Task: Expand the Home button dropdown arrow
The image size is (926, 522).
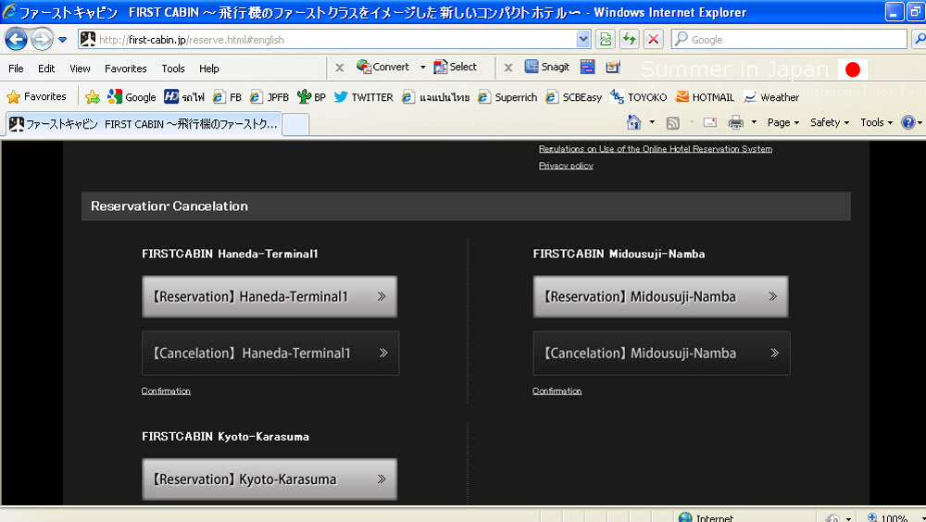Action: click(652, 122)
